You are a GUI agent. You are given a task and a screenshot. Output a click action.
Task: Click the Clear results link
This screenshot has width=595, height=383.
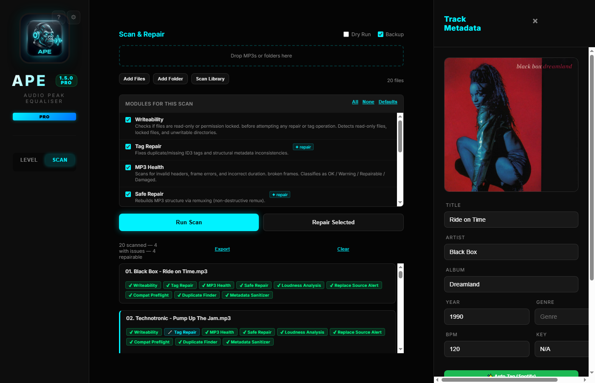point(343,249)
